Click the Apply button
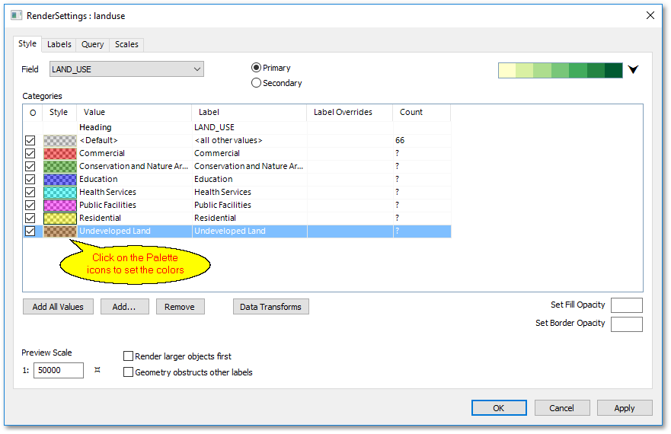The image size is (671, 434). [x=625, y=408]
